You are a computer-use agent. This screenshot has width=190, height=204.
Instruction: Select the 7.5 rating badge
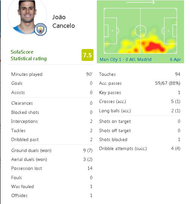point(88,55)
